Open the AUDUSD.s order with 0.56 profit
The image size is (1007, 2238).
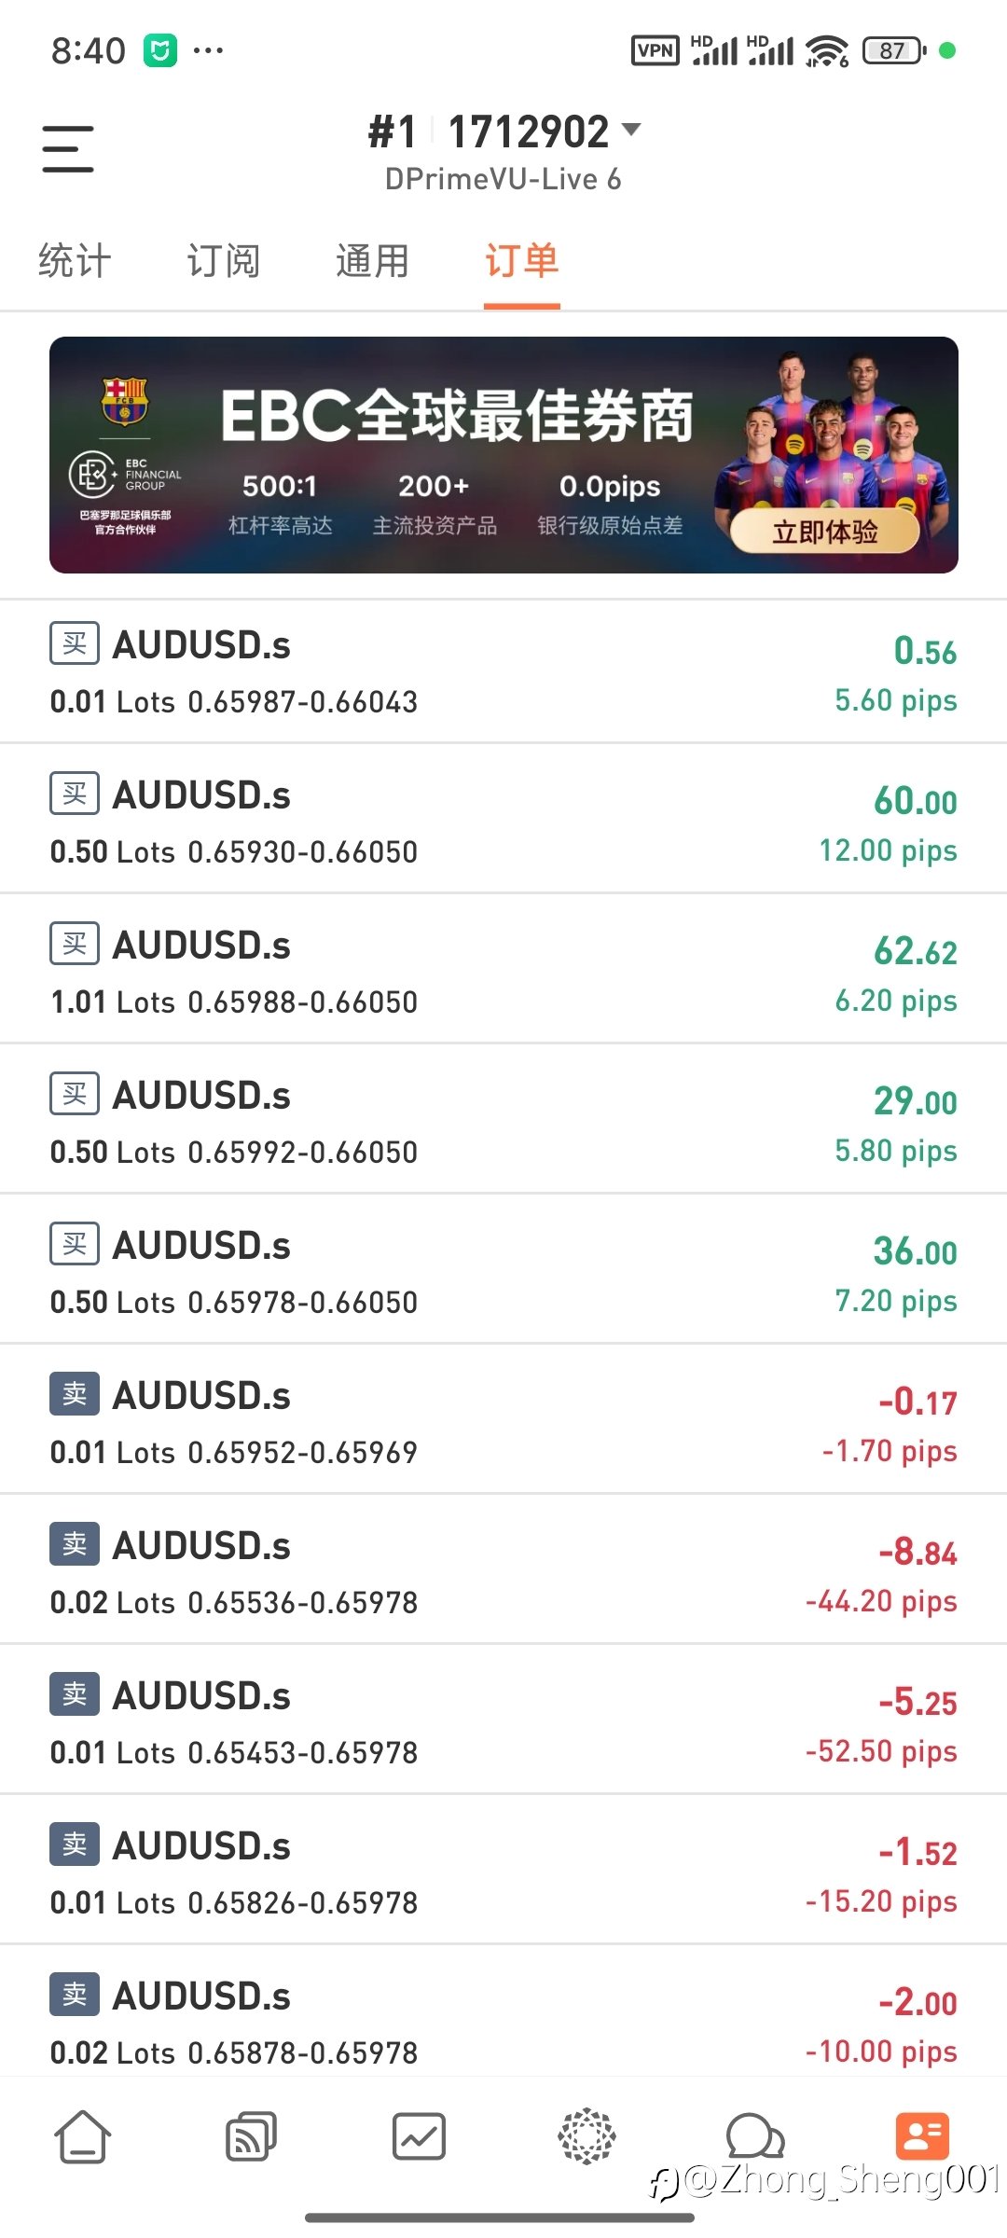tap(504, 671)
